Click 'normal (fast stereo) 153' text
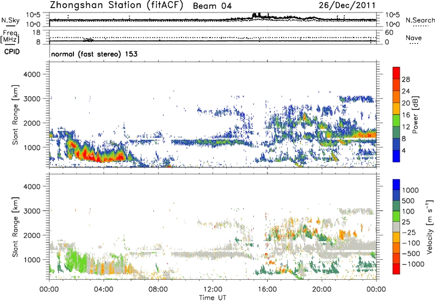This screenshot has width=435, height=301. tap(94, 54)
